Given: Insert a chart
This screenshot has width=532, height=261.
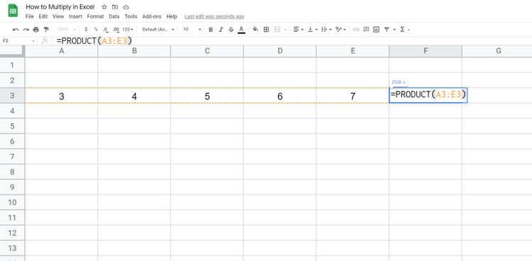Looking at the screenshot, I should [x=376, y=30].
